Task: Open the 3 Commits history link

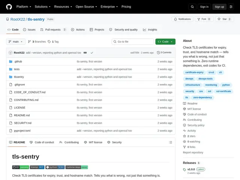Action: [164, 52]
